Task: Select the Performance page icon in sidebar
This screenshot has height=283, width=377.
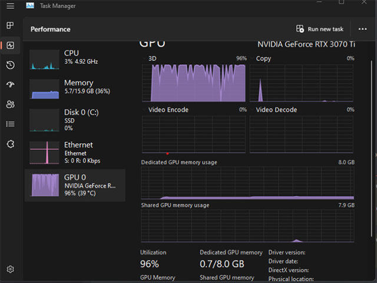Action: pos(10,45)
